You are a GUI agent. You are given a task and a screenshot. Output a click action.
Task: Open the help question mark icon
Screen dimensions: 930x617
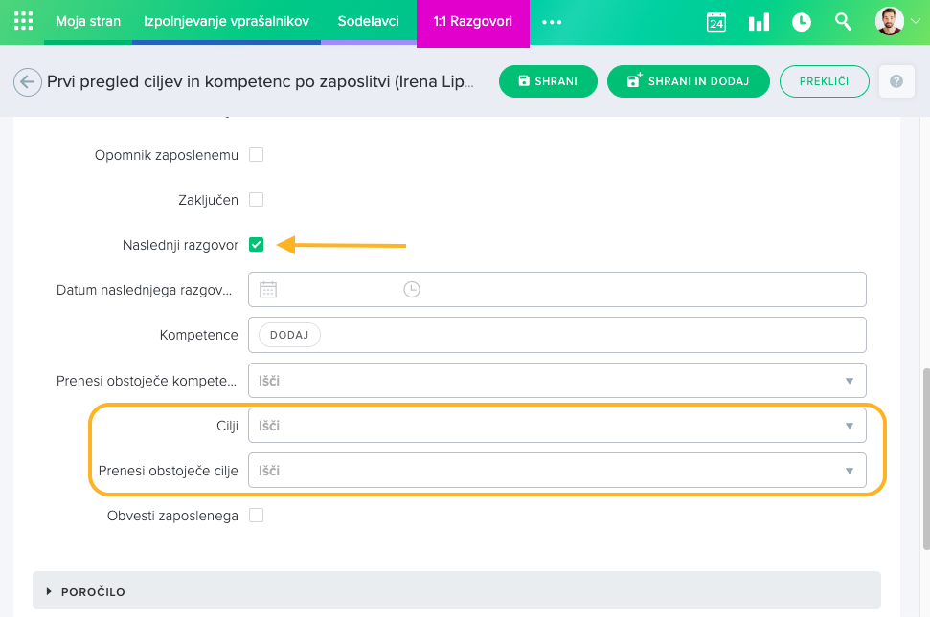click(896, 81)
